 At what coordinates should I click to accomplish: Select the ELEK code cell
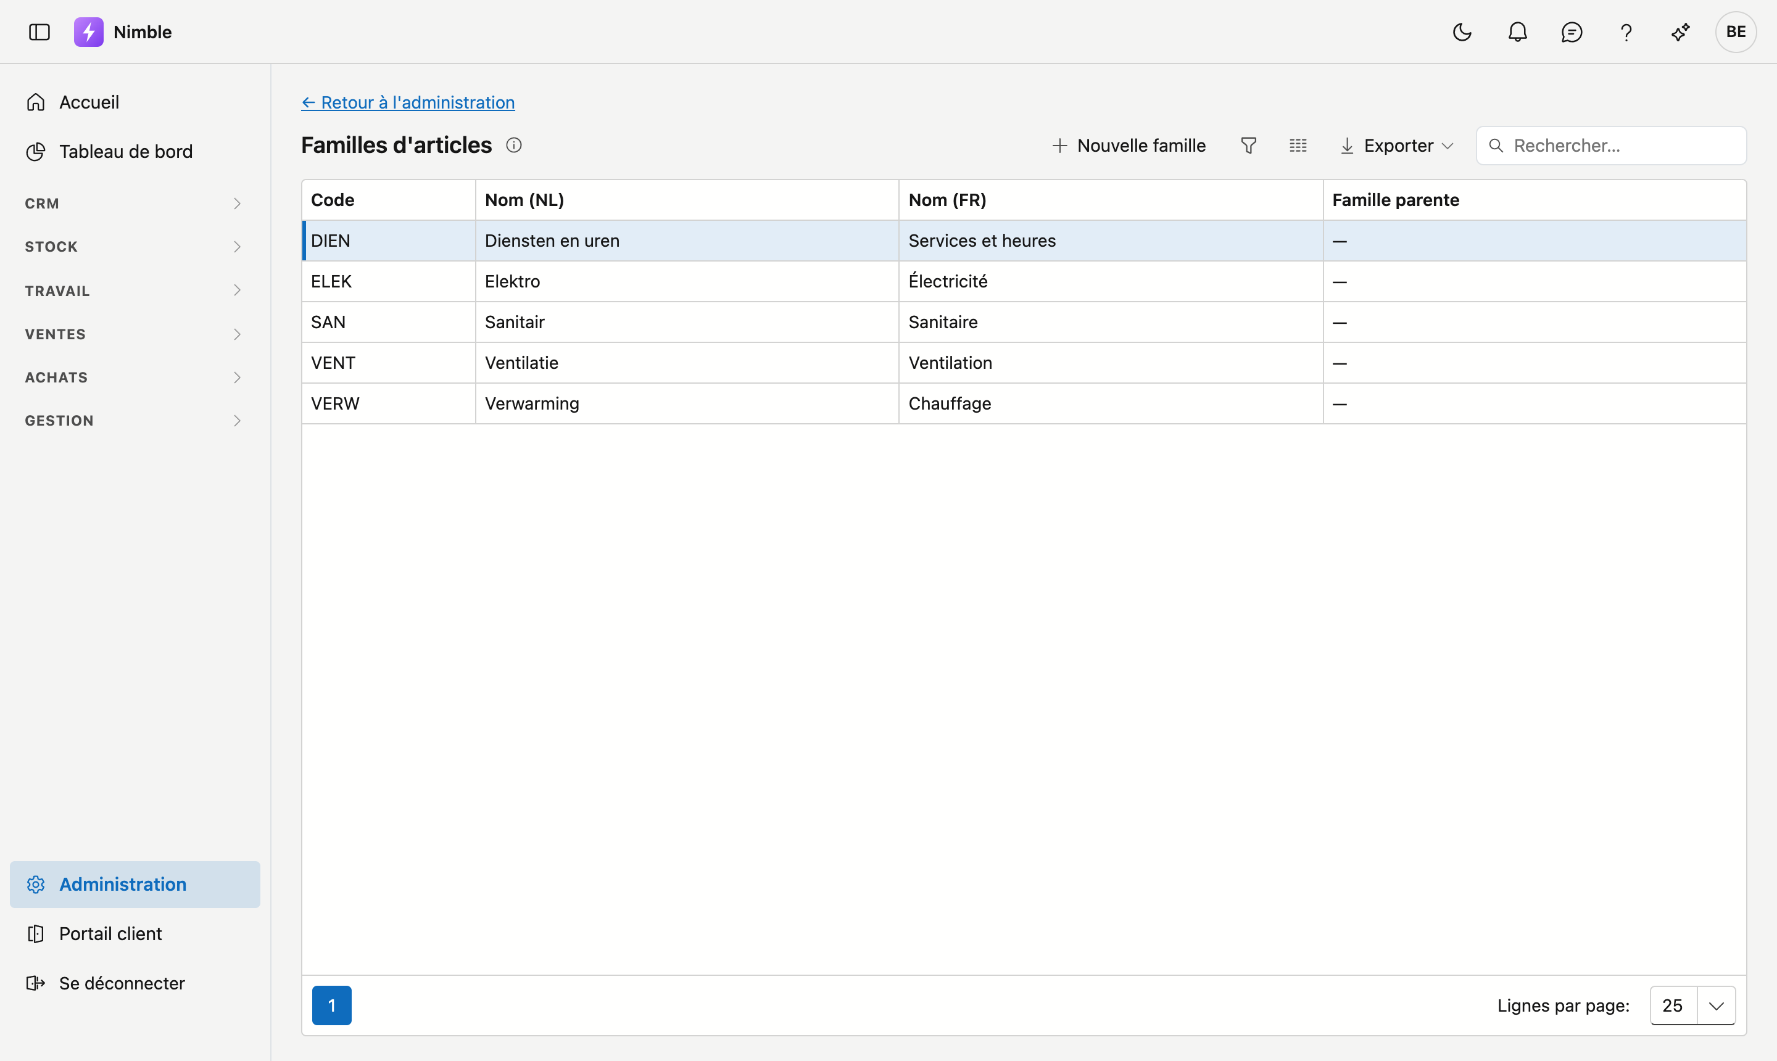point(388,282)
